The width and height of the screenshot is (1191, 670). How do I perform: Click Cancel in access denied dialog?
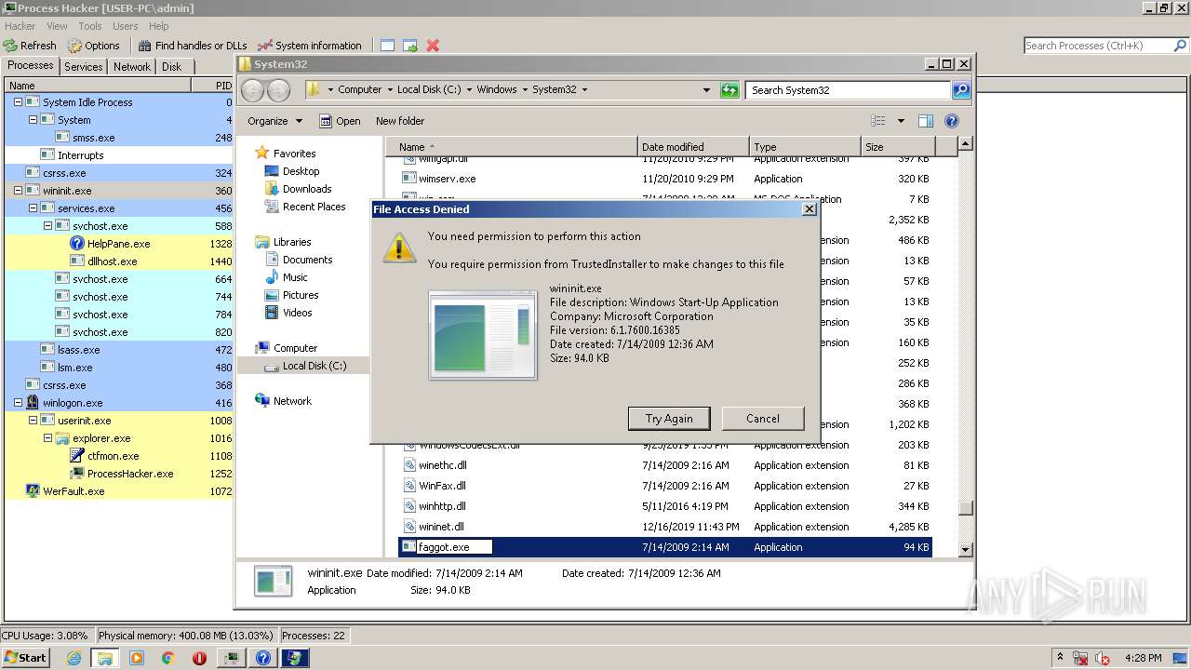click(763, 419)
